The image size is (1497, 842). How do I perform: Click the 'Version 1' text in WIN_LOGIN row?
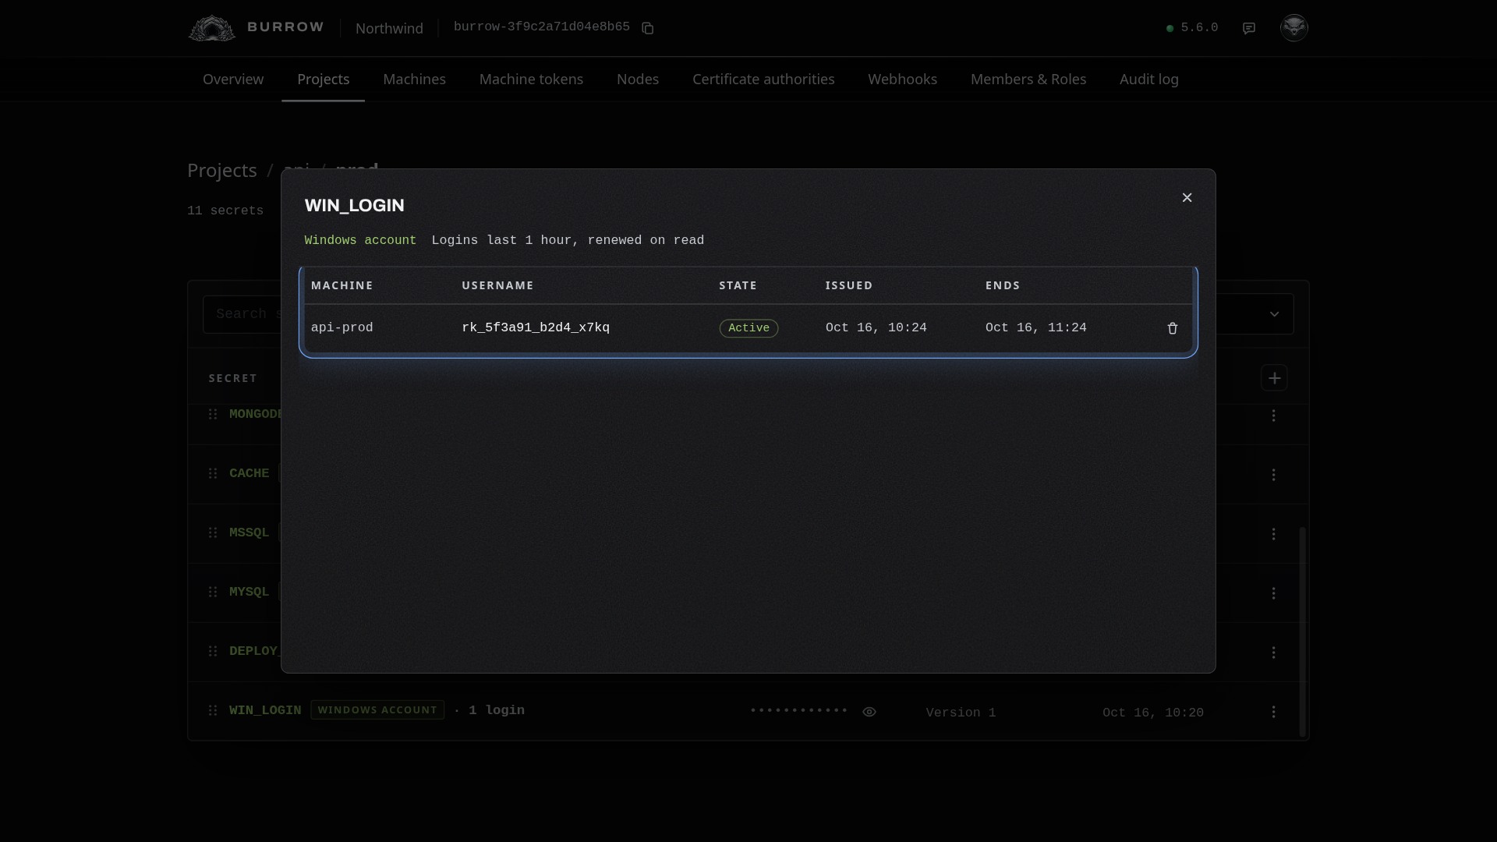(x=961, y=713)
